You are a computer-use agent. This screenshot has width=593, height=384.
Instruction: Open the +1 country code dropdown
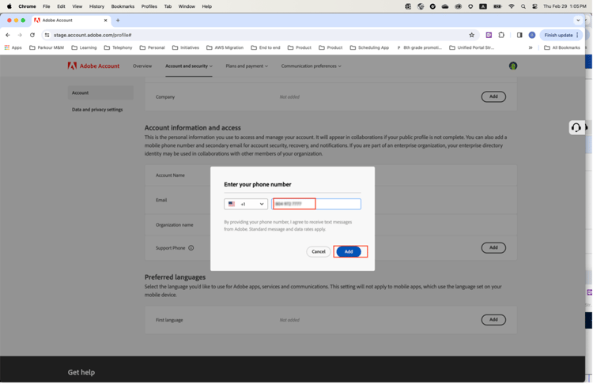click(x=246, y=204)
